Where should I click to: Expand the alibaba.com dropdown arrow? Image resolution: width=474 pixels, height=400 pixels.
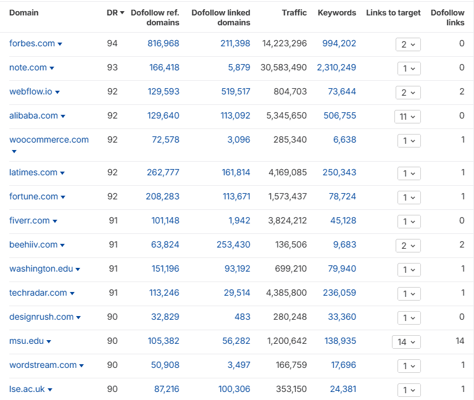pyautogui.click(x=63, y=117)
